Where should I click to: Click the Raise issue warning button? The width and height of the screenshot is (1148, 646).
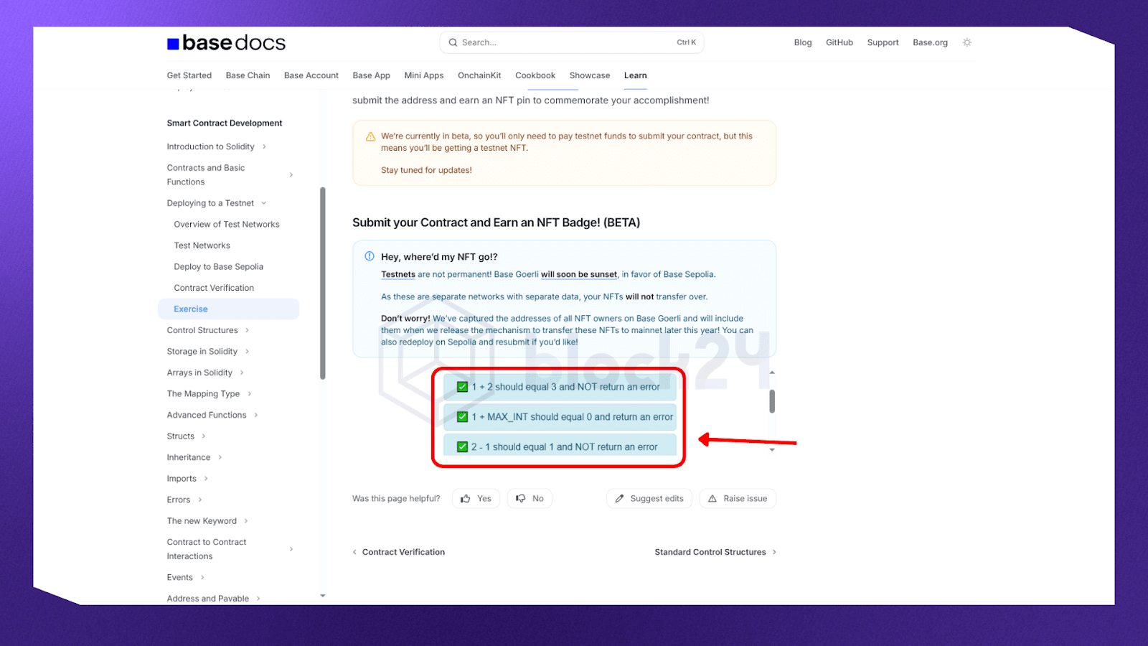738,499
